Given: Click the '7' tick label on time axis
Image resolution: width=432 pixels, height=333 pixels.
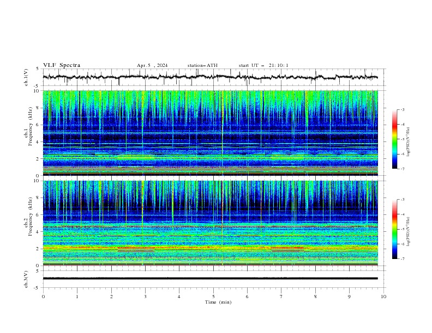Looking at the screenshot, I should (281, 297).
